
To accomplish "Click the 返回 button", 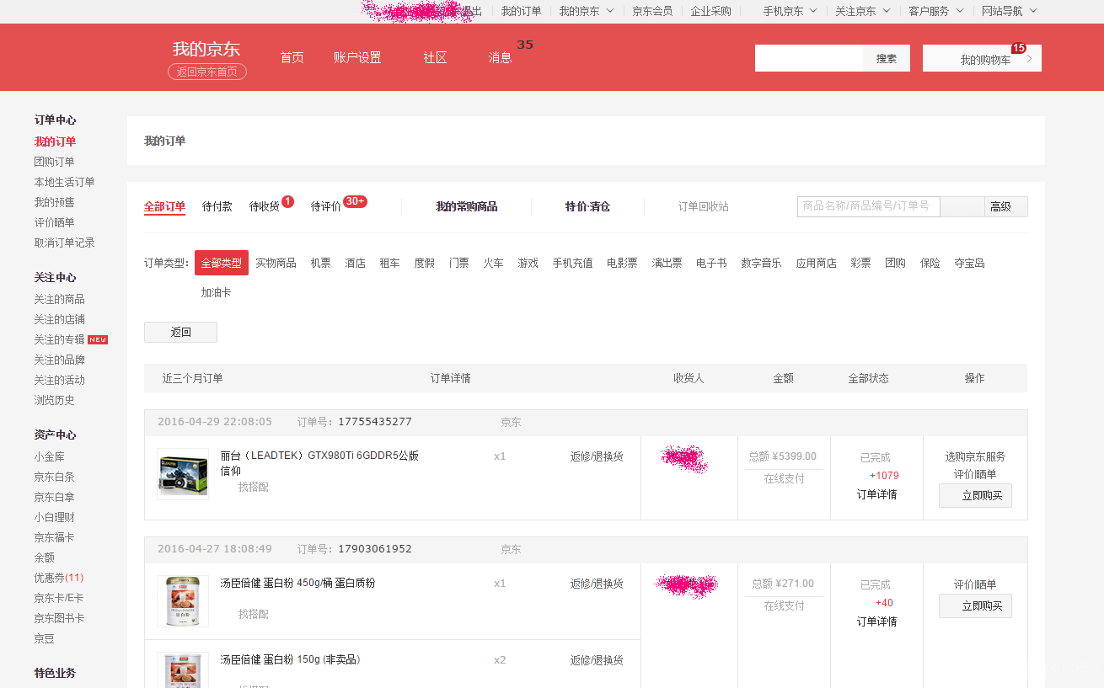I will click(x=180, y=332).
